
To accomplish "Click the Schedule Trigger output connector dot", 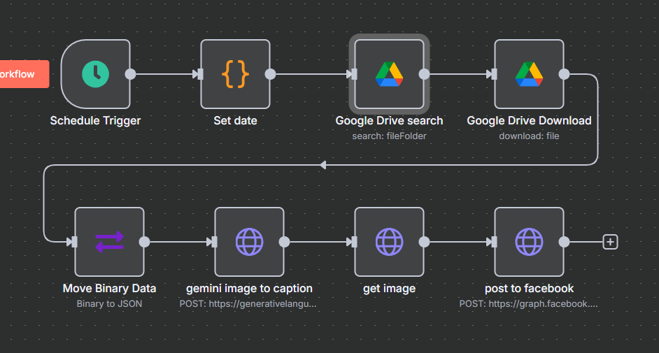I will tap(130, 74).
